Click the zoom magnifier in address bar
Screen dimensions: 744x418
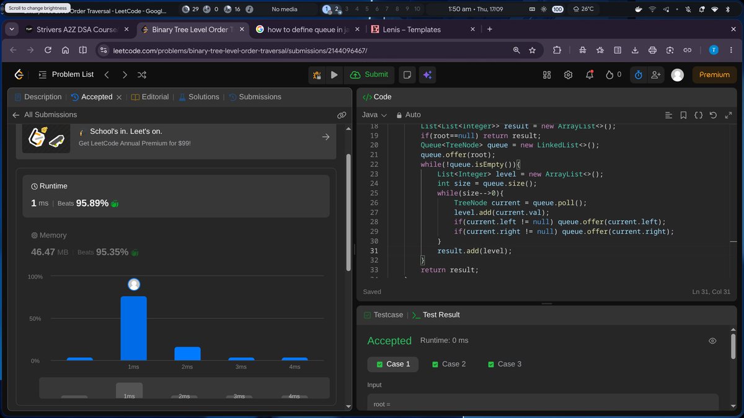pyautogui.click(x=516, y=51)
